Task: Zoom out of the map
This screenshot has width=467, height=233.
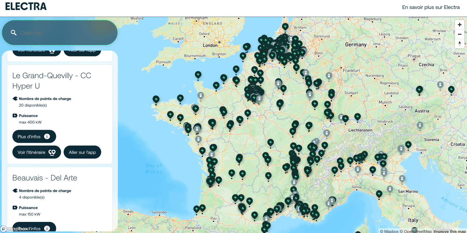Action: pyautogui.click(x=459, y=34)
